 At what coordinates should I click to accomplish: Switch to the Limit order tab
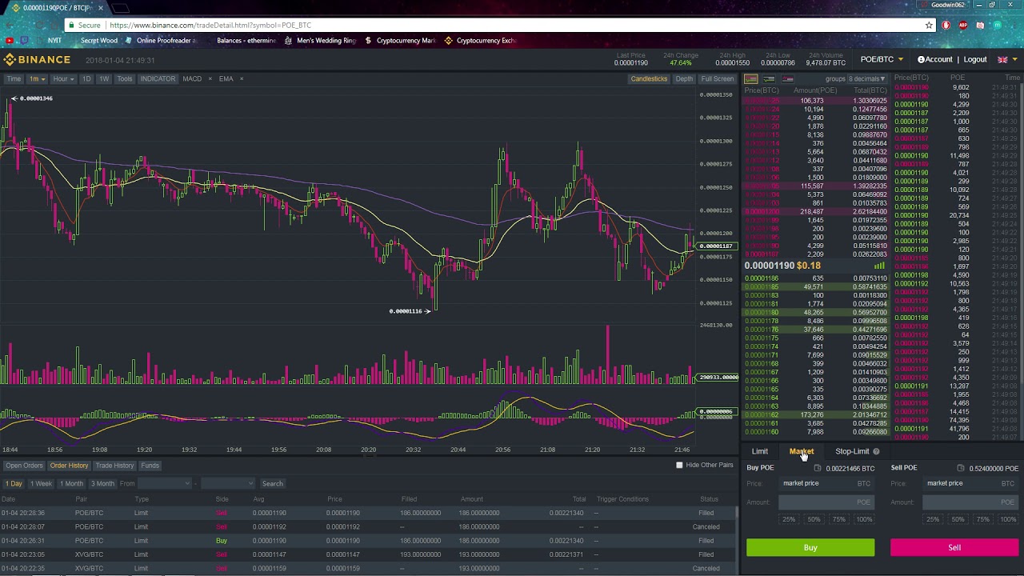click(x=759, y=451)
